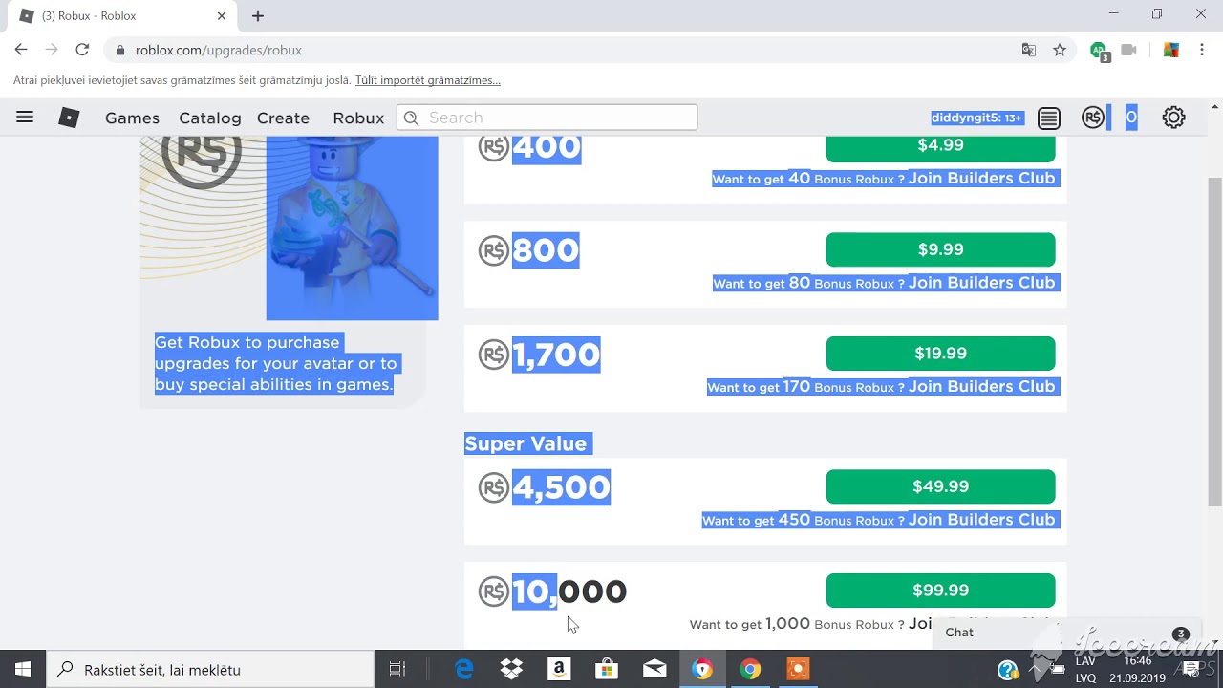Click the page vertical scrollbar
Viewport: 1223px width, 688px height.
coord(1215,341)
